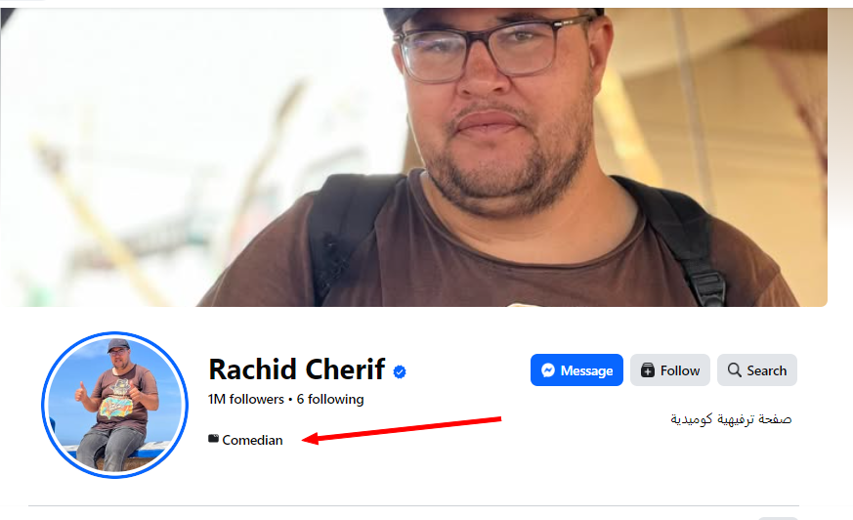This screenshot has height=520, width=853.
Task: Click the blue verified badge
Action: (400, 372)
